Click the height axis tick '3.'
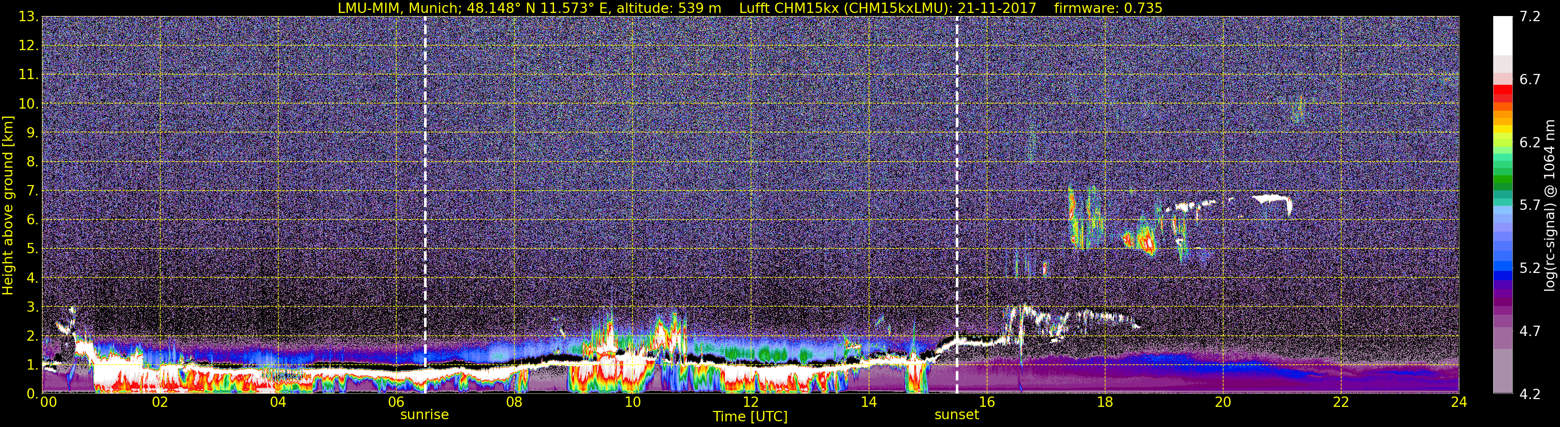 32,307
